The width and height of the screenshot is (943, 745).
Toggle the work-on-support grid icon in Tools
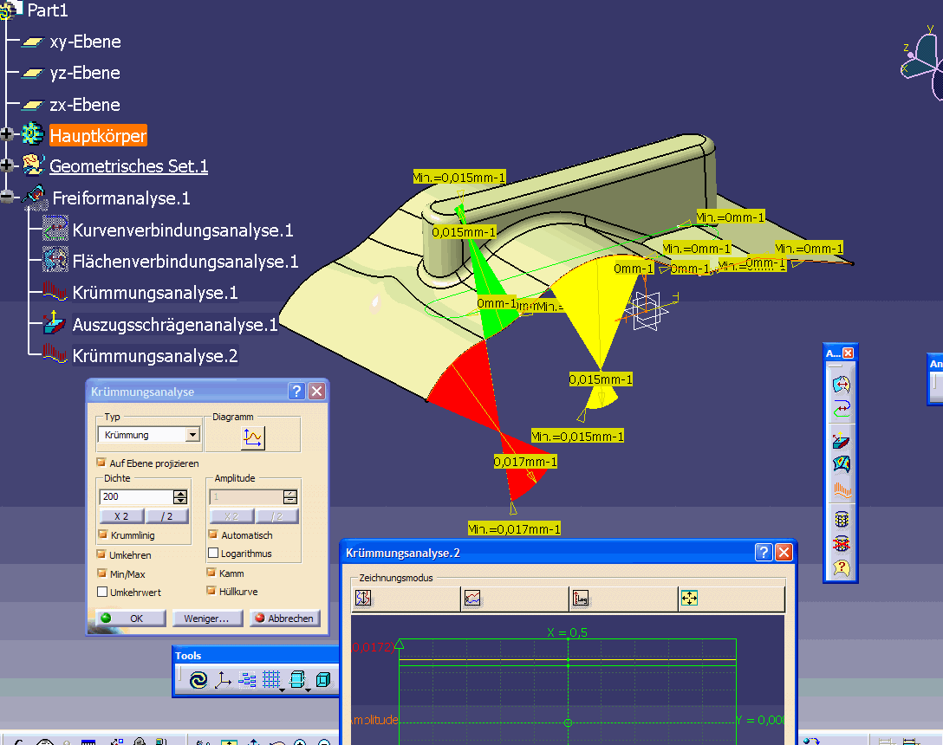[270, 679]
